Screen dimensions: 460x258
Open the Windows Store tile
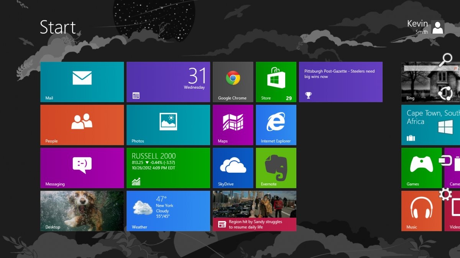coord(276,82)
